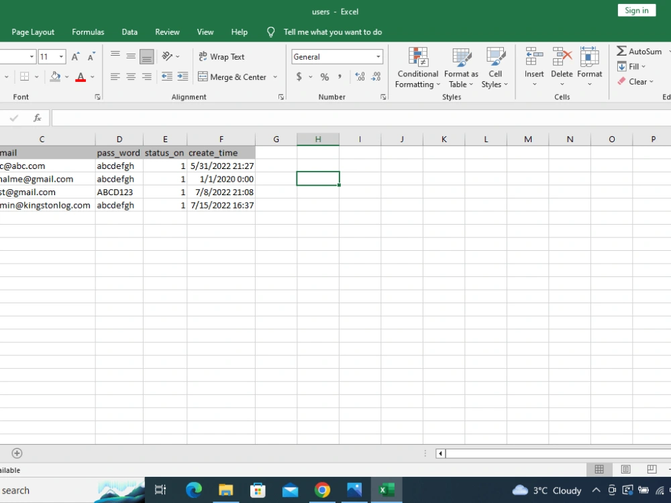
Task: Switch to the Data tab
Action: [x=130, y=32]
